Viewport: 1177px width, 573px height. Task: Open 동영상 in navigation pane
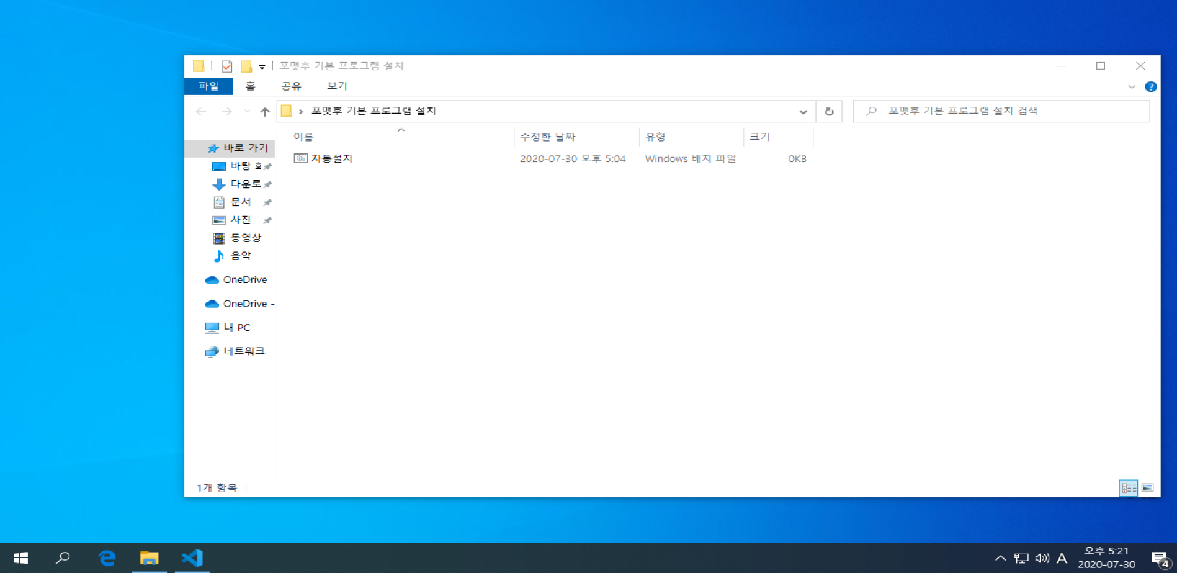[x=238, y=238]
